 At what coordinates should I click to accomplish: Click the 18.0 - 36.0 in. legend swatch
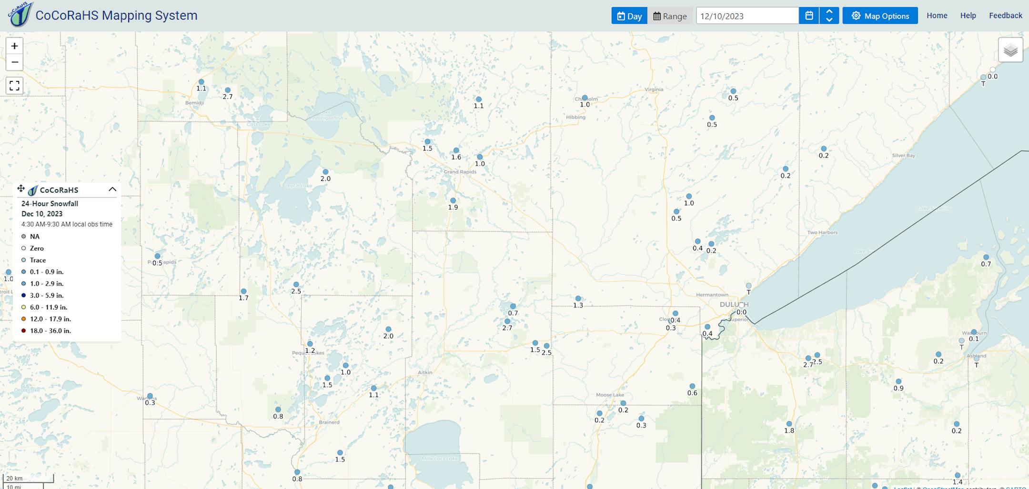point(24,330)
